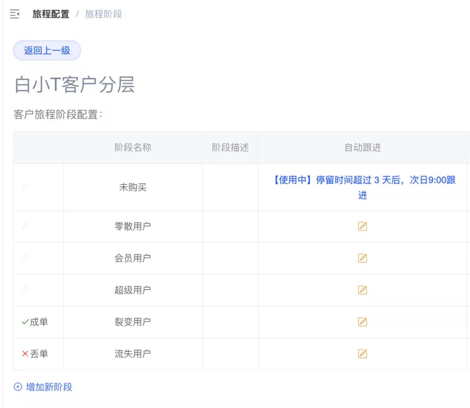Image resolution: width=470 pixels, height=408 pixels.
Task: Configure auto follow-up for 流失用户 stage
Action: (363, 354)
